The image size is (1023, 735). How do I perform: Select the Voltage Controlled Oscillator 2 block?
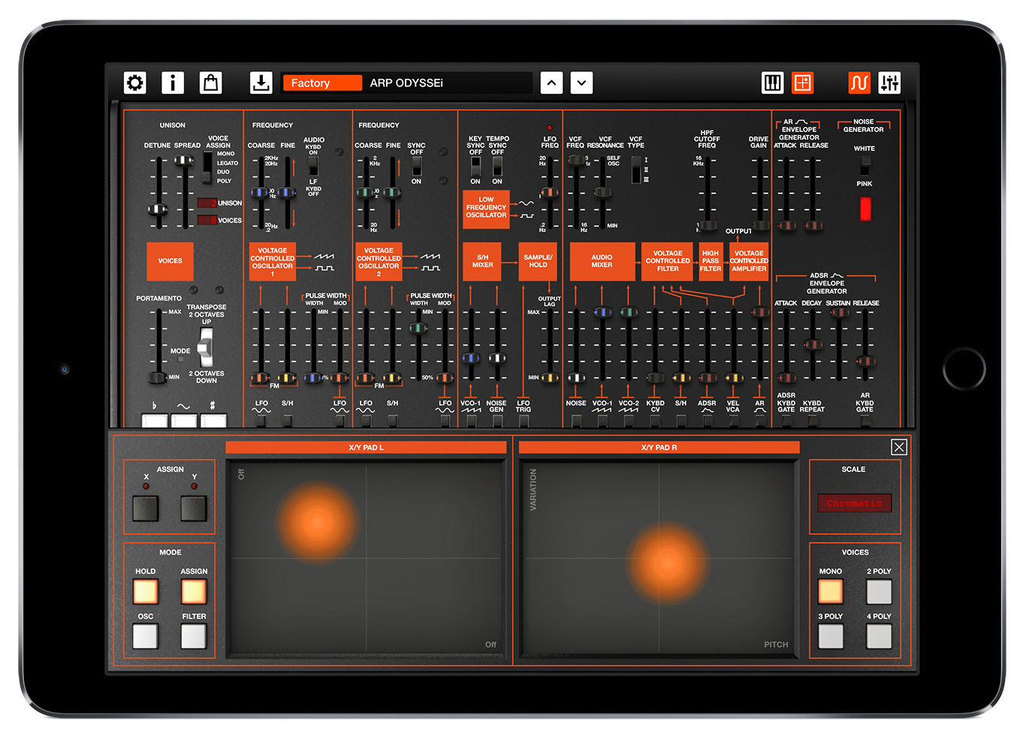pyautogui.click(x=379, y=262)
